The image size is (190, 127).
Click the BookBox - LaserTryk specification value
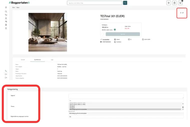tap(62, 67)
